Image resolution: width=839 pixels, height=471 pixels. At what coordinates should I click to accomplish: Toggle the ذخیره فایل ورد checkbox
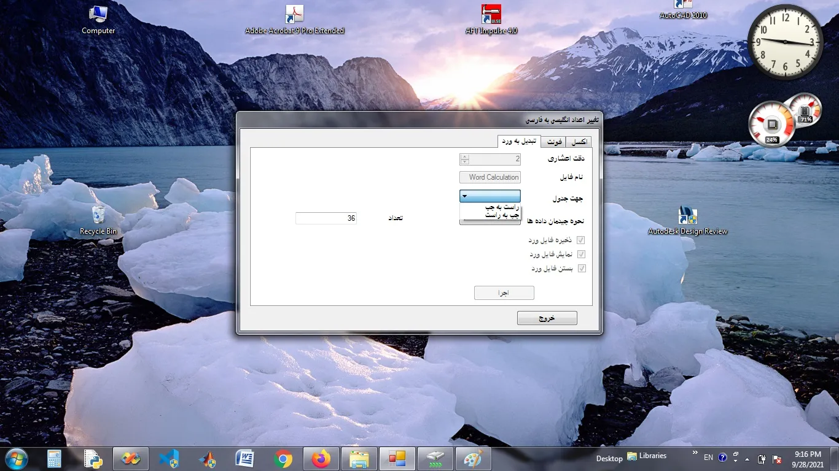pos(580,240)
